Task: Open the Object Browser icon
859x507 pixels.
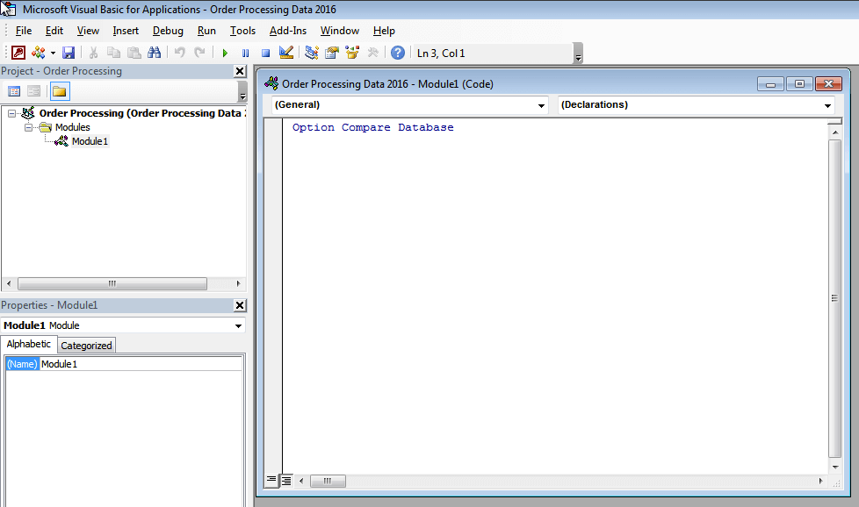Action: 352,53
